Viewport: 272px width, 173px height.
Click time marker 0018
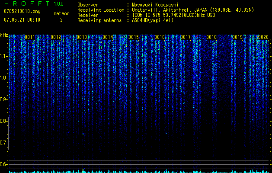click(211, 37)
